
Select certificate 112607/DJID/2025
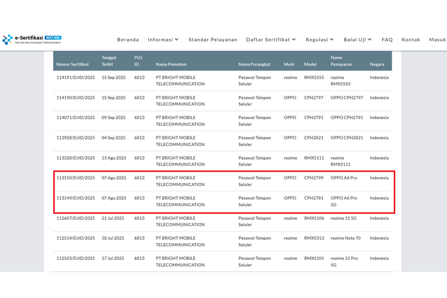tap(76, 218)
